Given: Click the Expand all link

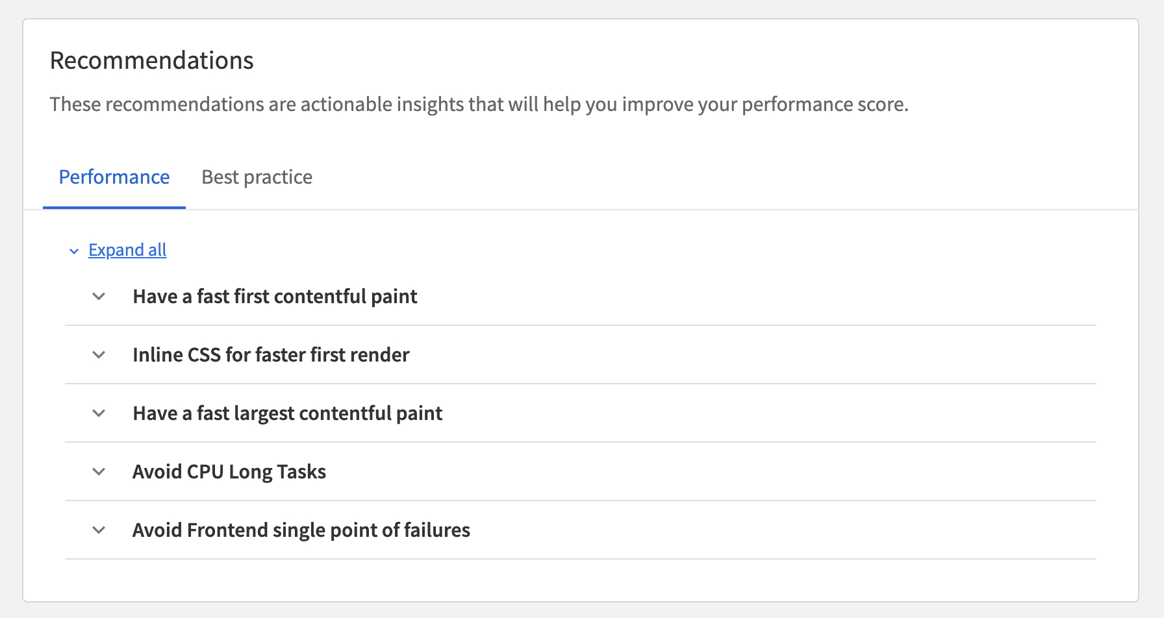Looking at the screenshot, I should click(x=127, y=250).
